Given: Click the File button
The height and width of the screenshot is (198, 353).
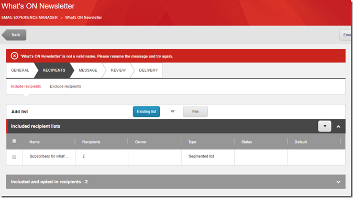Looking at the screenshot, I should (195, 112).
